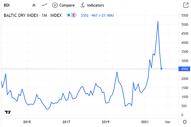The height and width of the screenshot is (127, 191).
Task: Open chart in fullscreen popup icon
Action: [x=186, y=5]
